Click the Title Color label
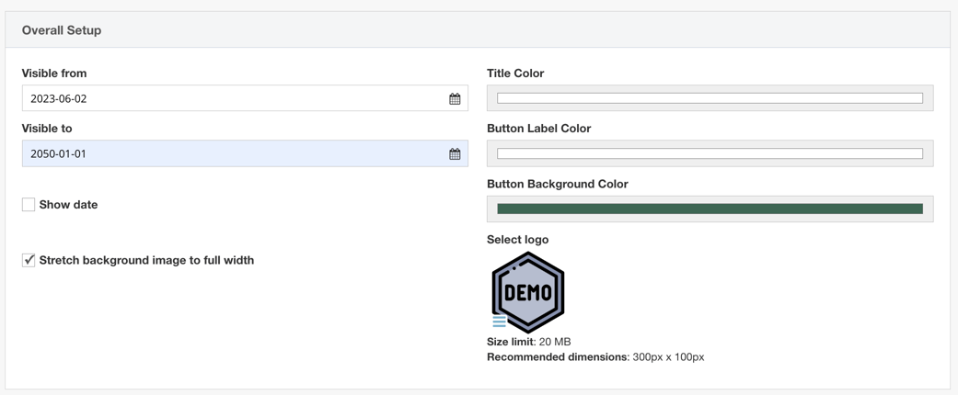 click(x=515, y=73)
